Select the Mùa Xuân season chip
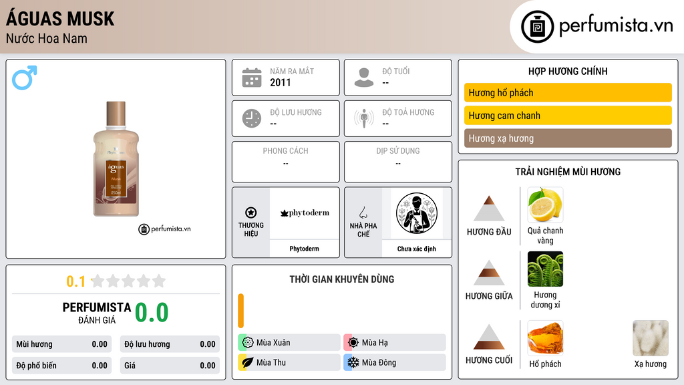Image resolution: width=684 pixels, height=385 pixels. [x=289, y=343]
